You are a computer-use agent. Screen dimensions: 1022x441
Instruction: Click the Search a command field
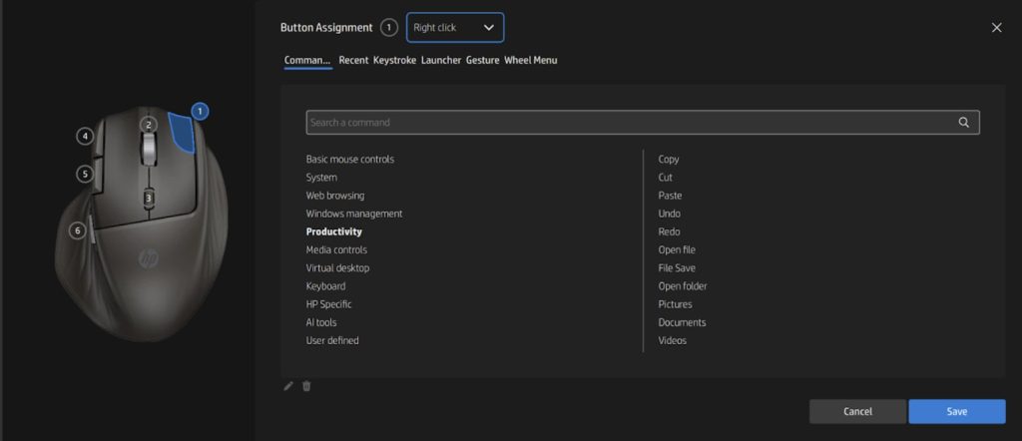click(643, 123)
